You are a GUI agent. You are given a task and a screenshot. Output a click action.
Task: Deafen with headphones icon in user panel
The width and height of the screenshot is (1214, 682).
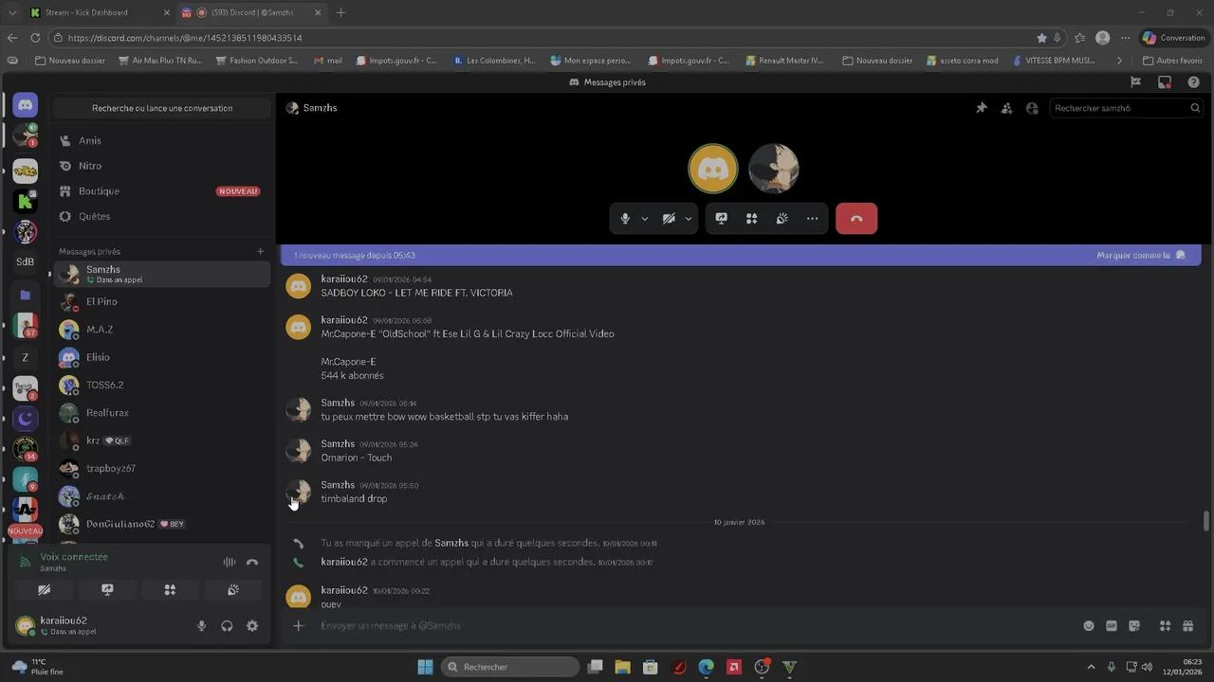pyautogui.click(x=227, y=625)
